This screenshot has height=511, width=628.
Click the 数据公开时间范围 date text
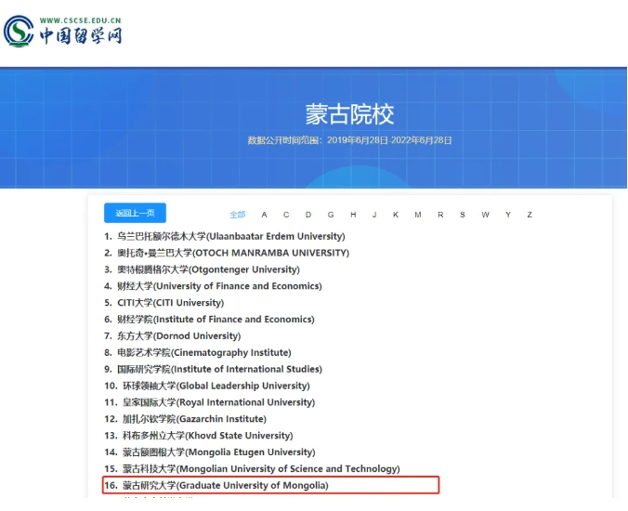pyautogui.click(x=349, y=140)
